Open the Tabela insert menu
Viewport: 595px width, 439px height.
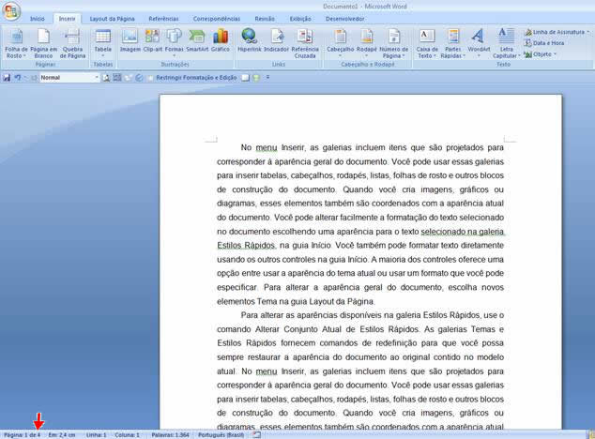click(x=103, y=44)
